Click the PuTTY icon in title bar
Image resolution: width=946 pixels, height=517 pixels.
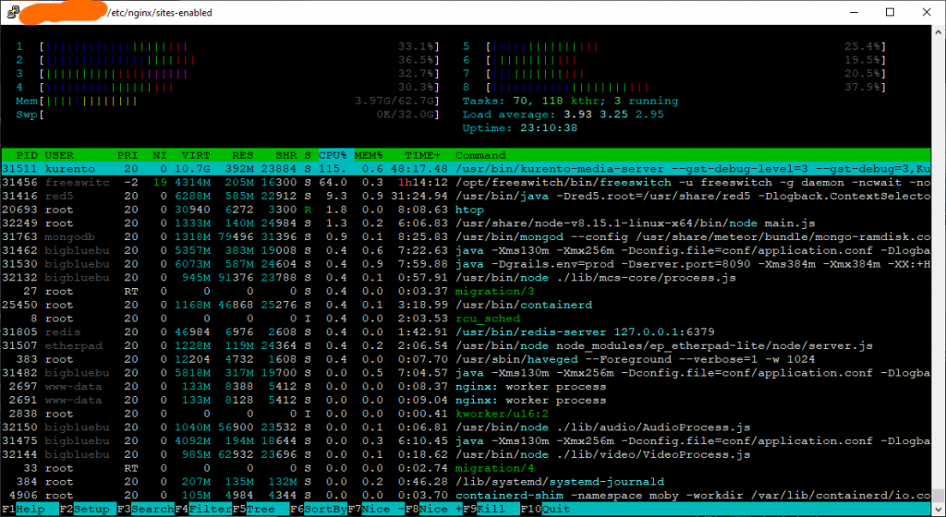(11, 13)
